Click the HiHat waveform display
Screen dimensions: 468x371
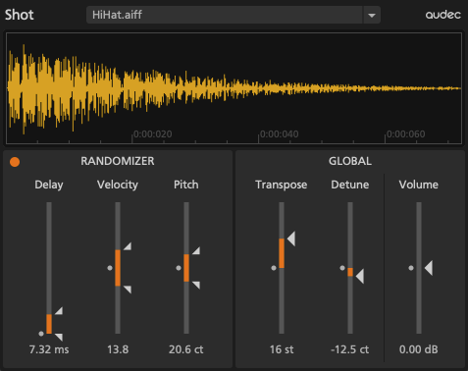point(234,88)
